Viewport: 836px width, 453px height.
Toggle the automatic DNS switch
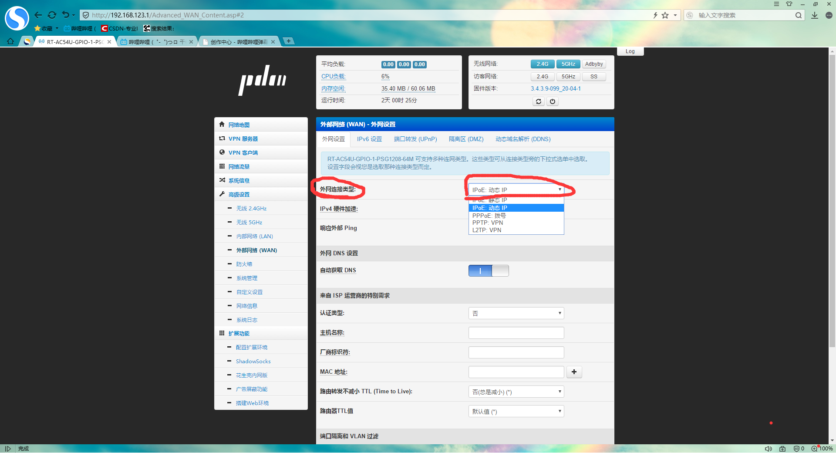pos(489,270)
